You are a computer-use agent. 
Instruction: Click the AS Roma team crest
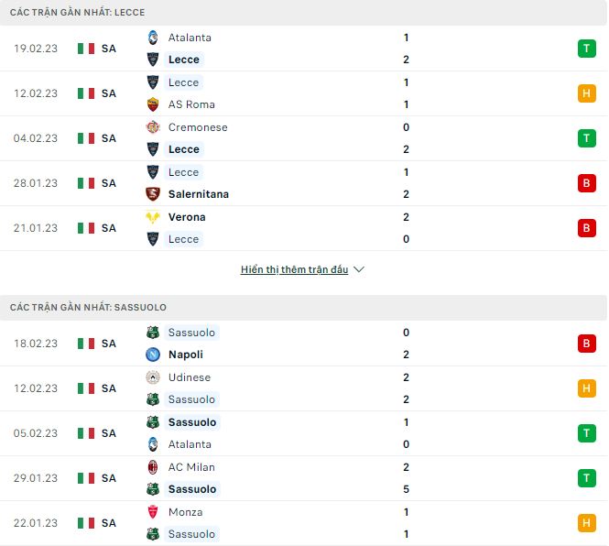(153, 104)
